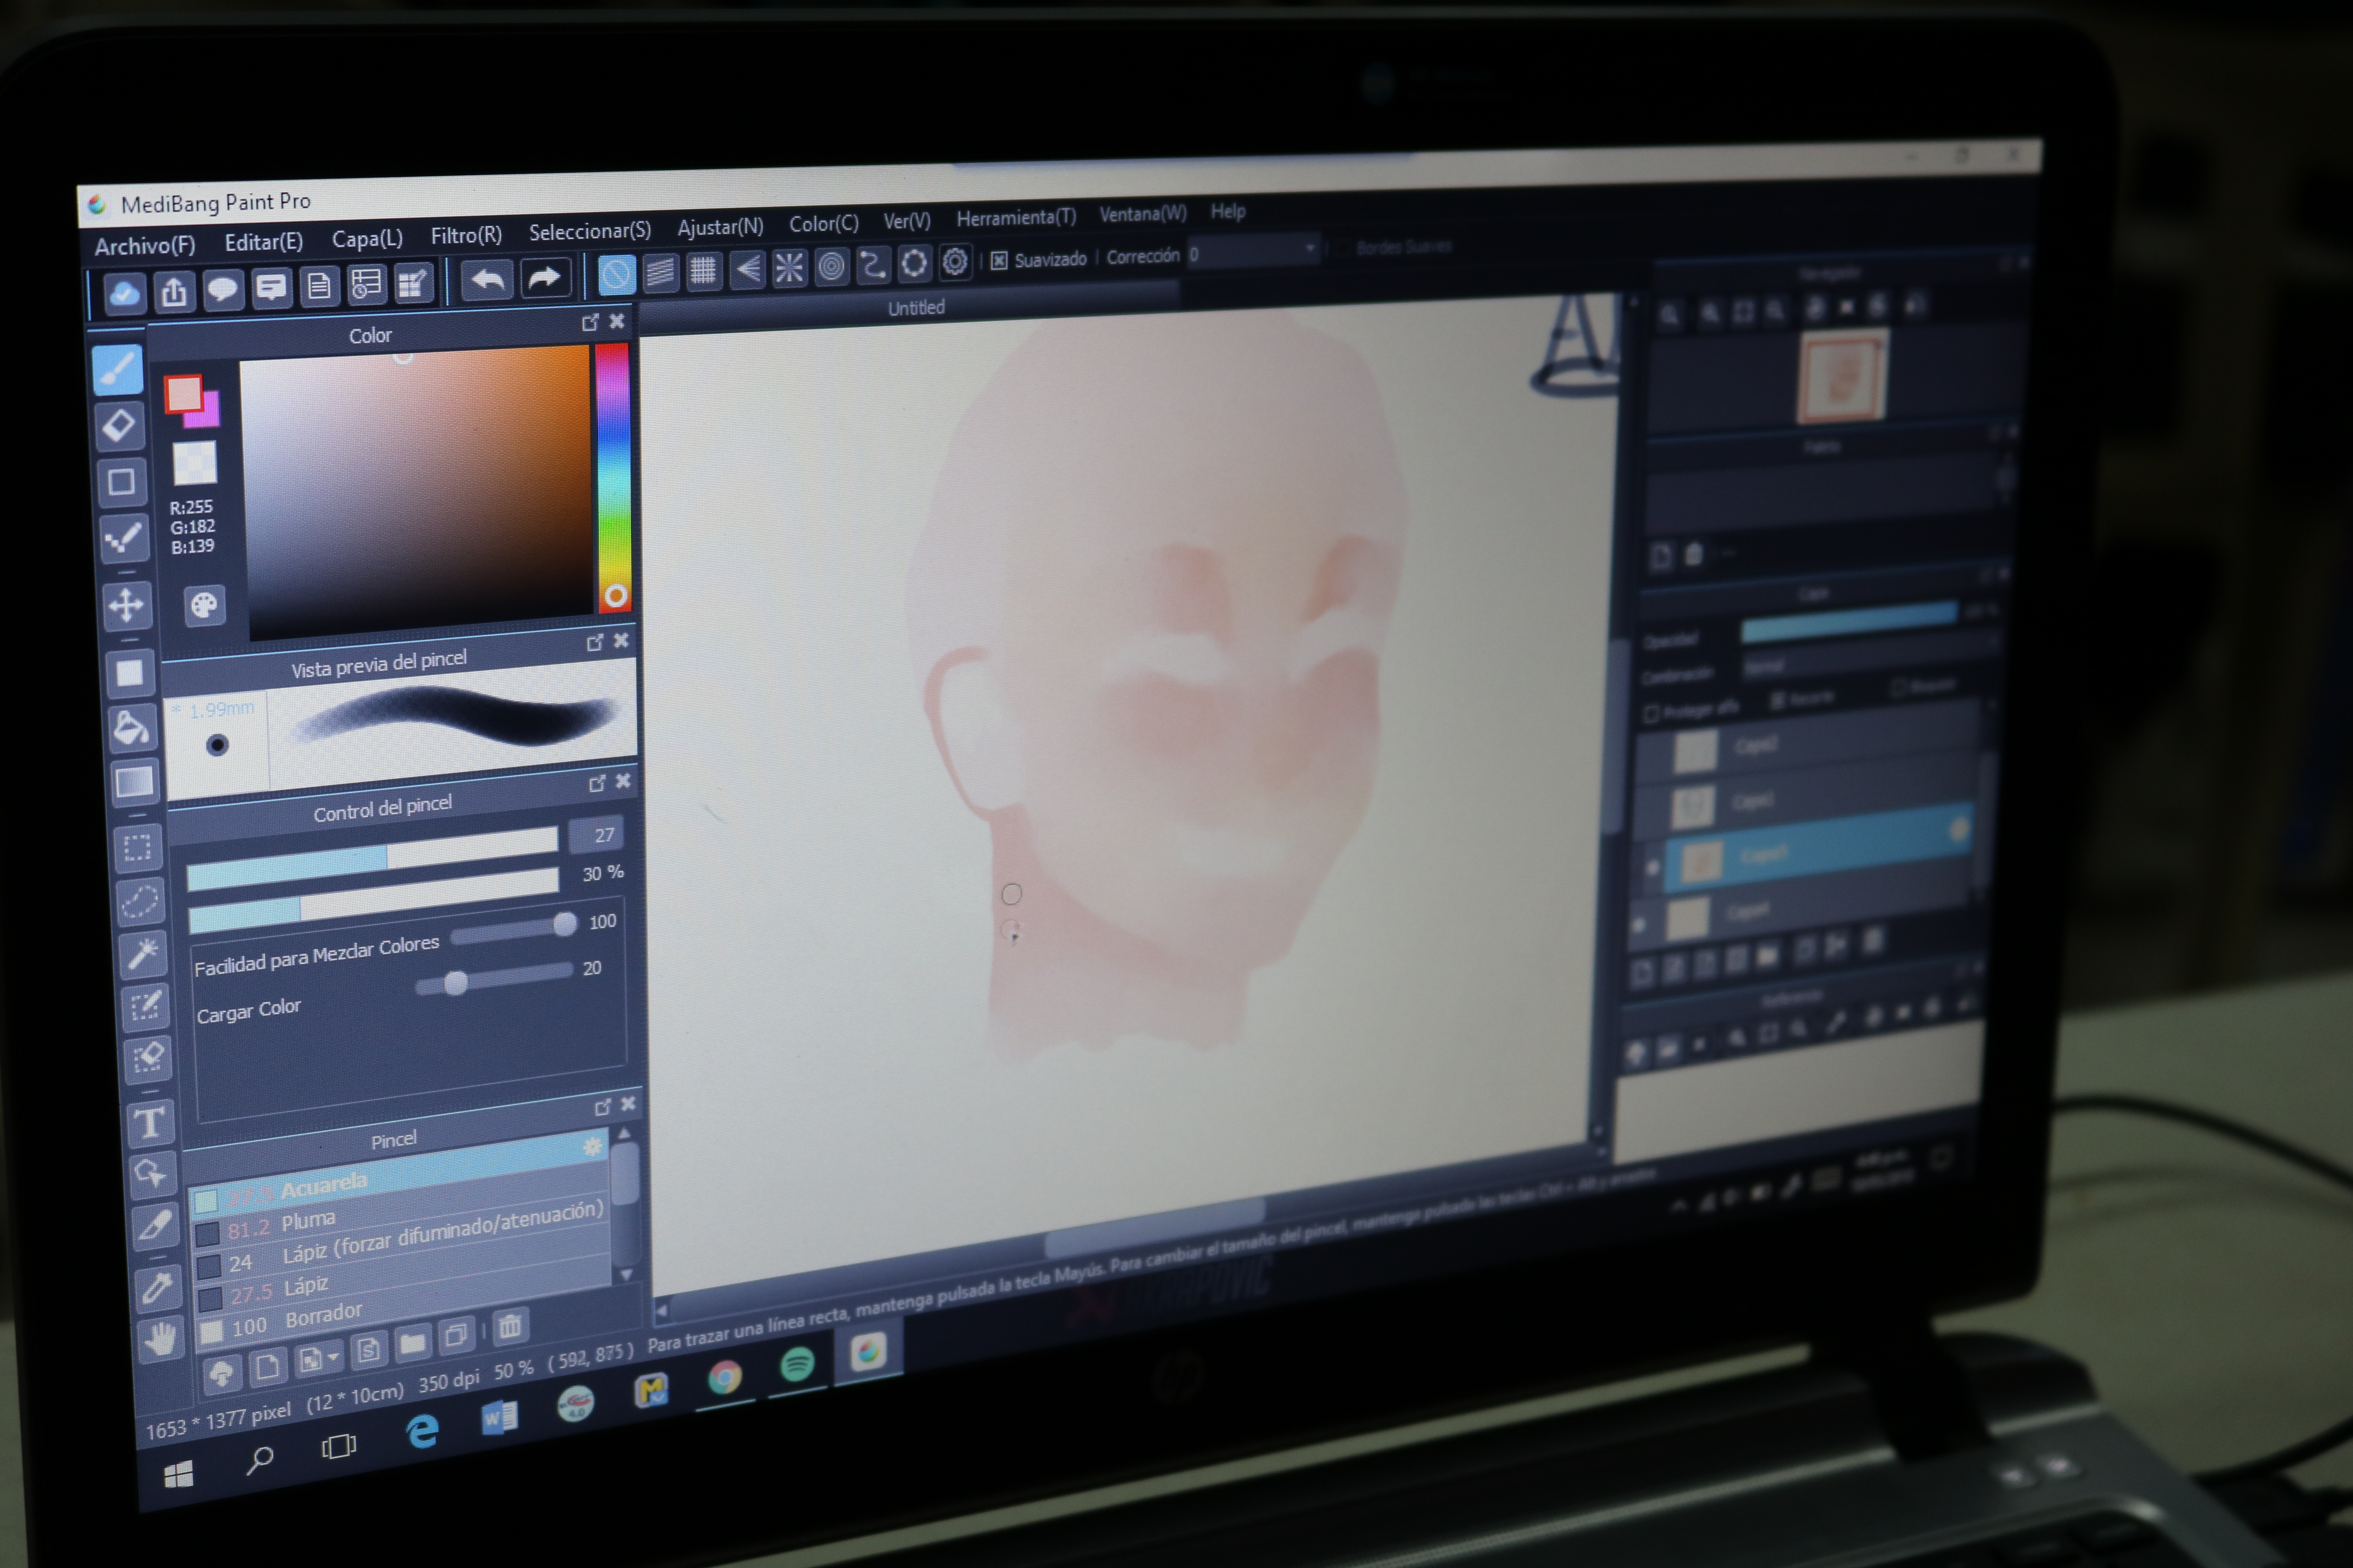Adjust the Facilidad para Mezclar Colores slider
The height and width of the screenshot is (1568, 2353).
(x=513, y=929)
